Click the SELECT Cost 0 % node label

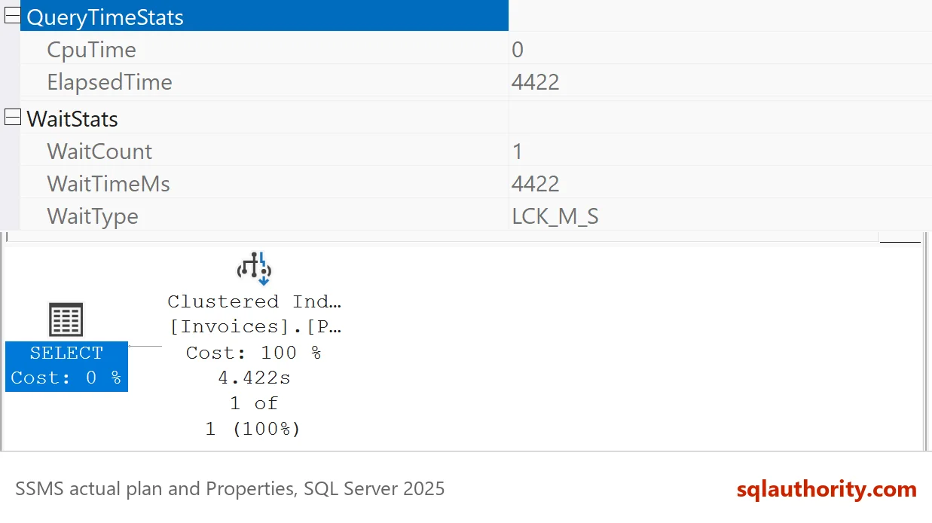(x=66, y=365)
